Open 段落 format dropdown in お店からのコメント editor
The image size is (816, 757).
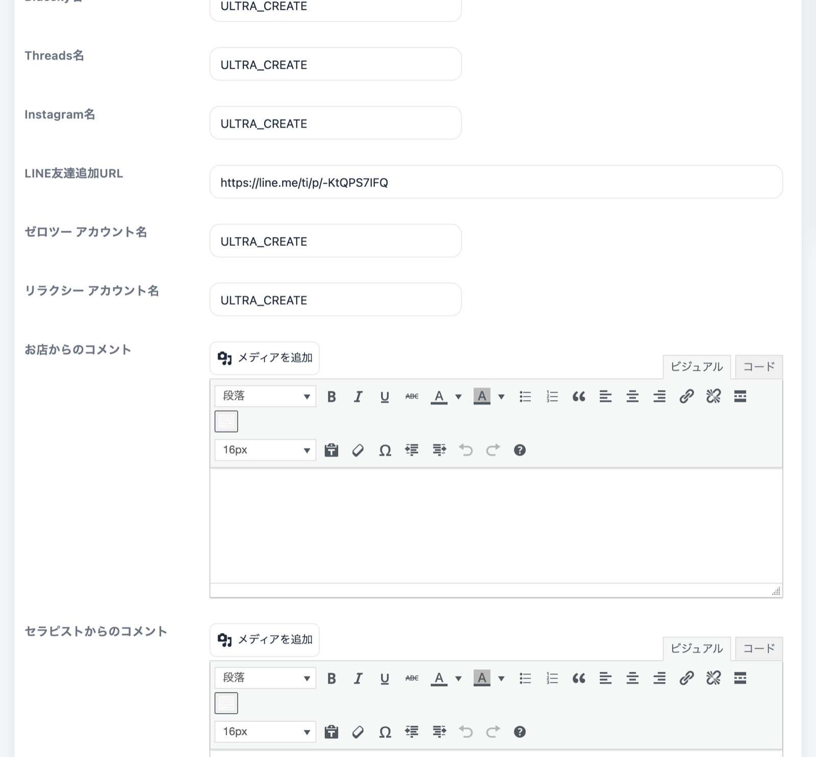click(265, 396)
